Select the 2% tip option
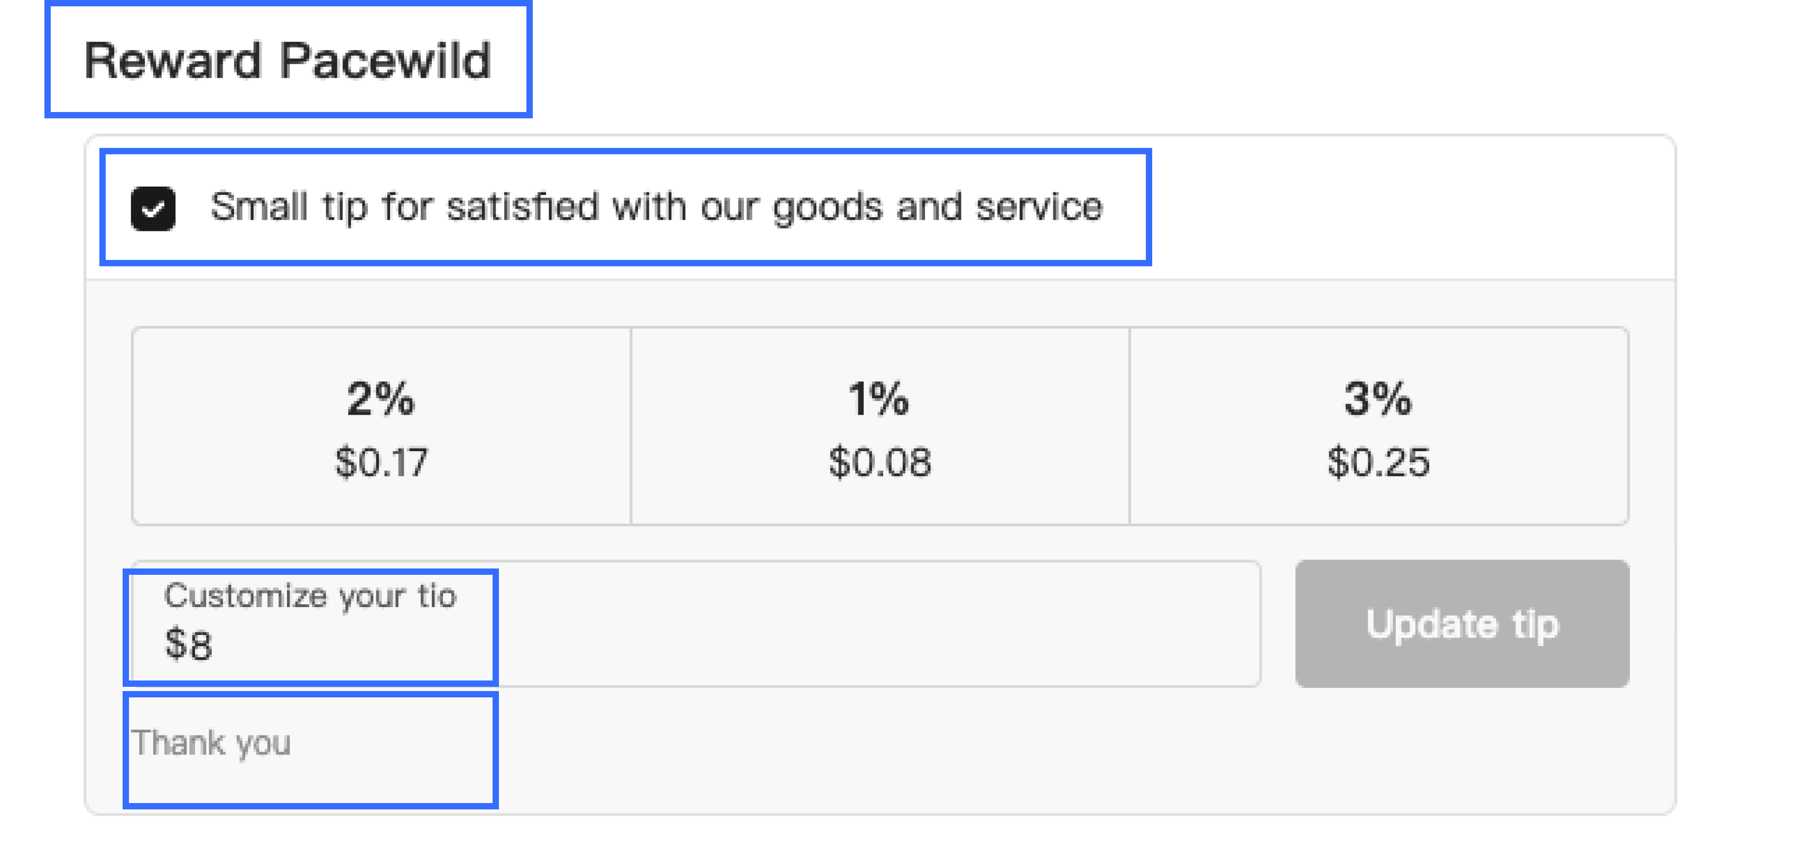 click(381, 426)
